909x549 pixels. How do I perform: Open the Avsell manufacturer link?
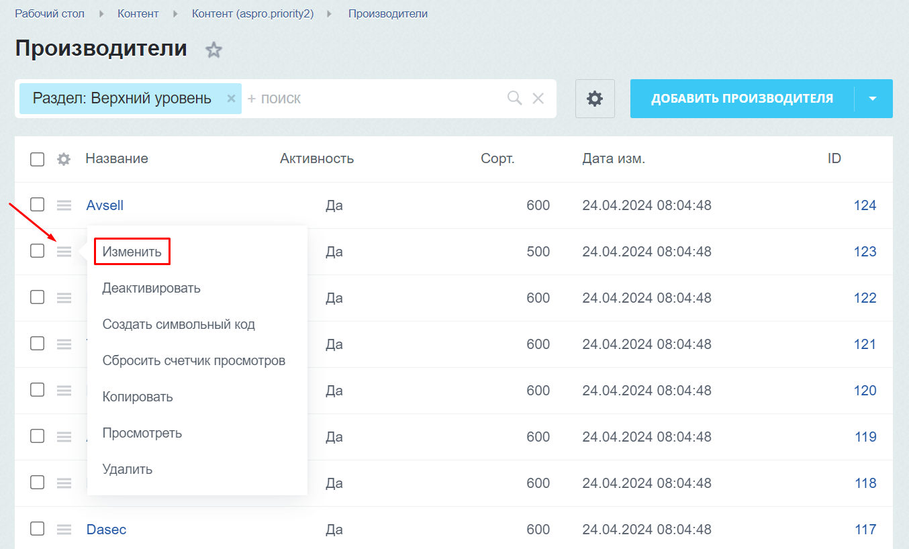pos(105,205)
